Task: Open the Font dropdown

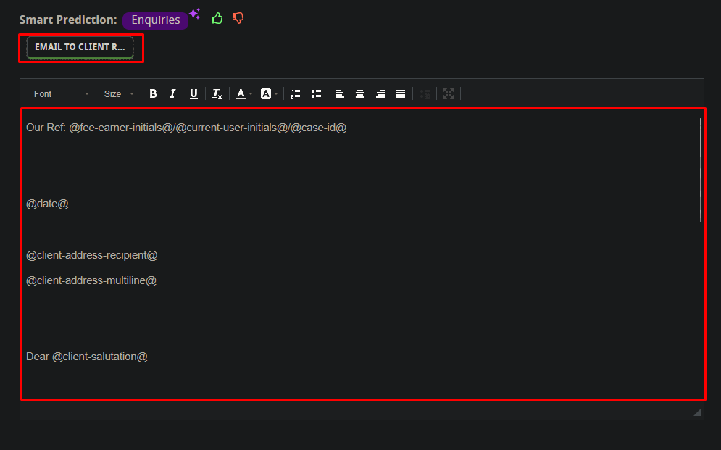Action: pyautogui.click(x=62, y=93)
